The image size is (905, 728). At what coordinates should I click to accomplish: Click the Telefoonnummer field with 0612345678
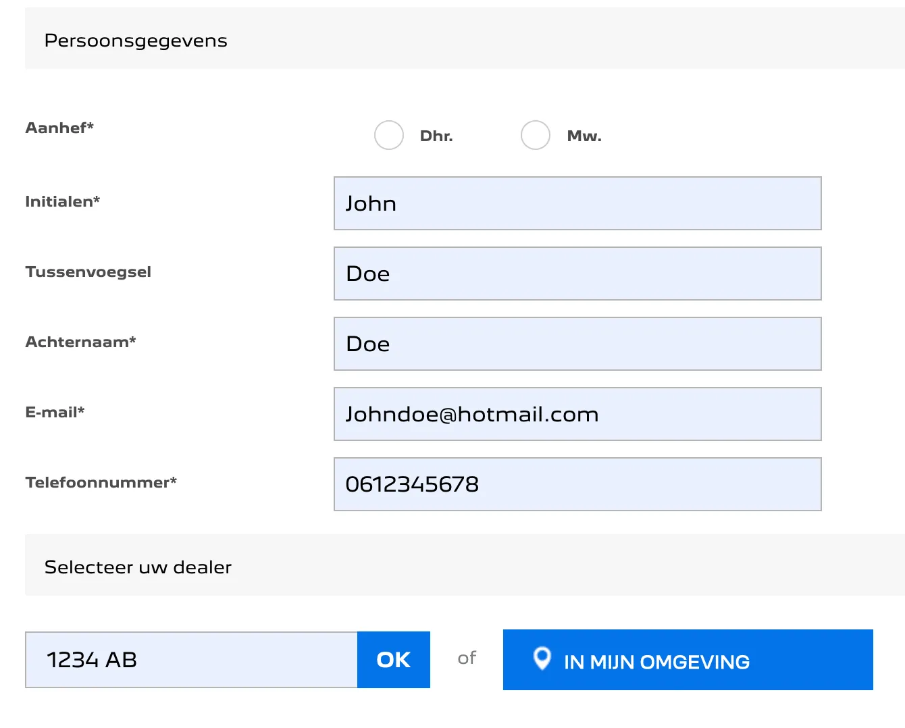tap(577, 484)
